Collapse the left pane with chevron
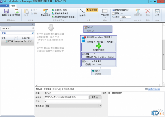The height and width of the screenshot is (117, 165). 32,24
